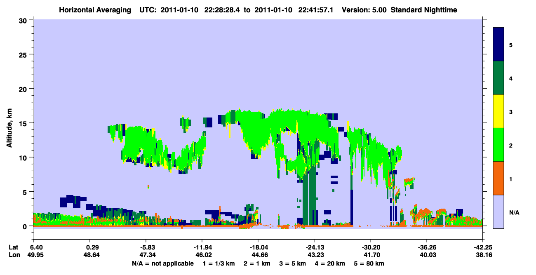Click the longitude value 44.66
Image resolution: width=536 pixels, height=275 pixels.
[x=261, y=255]
